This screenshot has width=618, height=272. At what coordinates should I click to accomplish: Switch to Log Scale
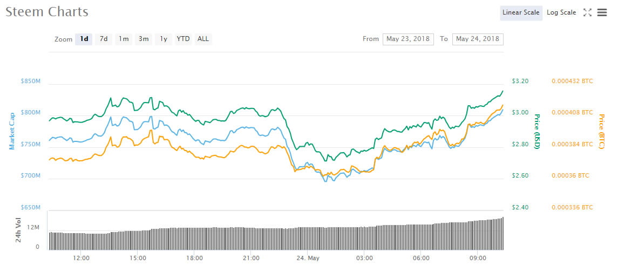(561, 12)
